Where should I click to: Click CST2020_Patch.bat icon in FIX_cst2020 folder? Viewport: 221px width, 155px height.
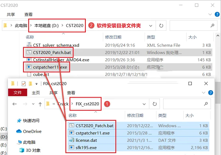[71, 125]
